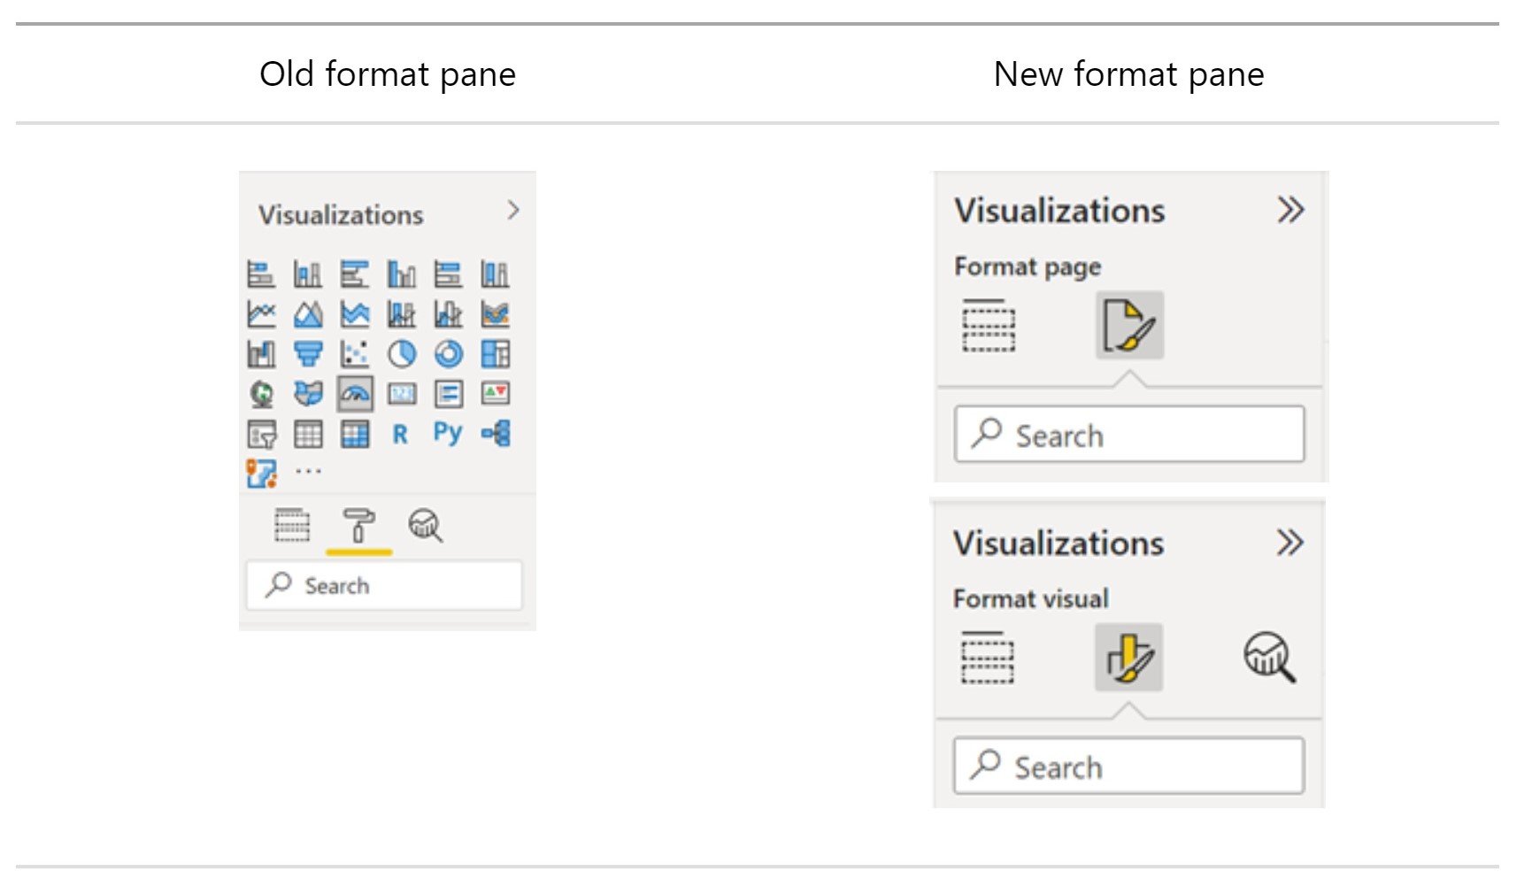Select the Gauge visual
The image size is (1532, 887).
355,394
